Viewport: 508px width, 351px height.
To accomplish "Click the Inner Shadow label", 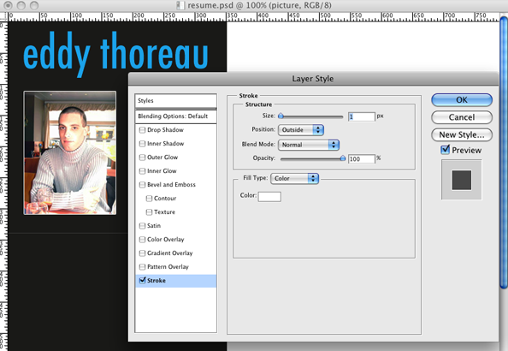I will pyautogui.click(x=165, y=143).
